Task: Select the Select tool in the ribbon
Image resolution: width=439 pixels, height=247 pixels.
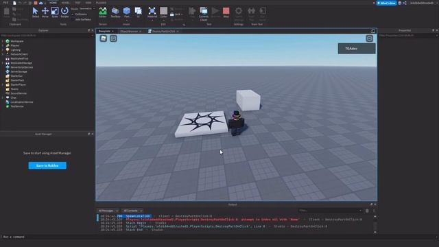Action: 35,12
